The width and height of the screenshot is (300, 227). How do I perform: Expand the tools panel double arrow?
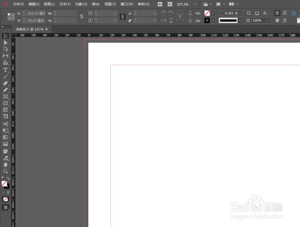click(3, 27)
